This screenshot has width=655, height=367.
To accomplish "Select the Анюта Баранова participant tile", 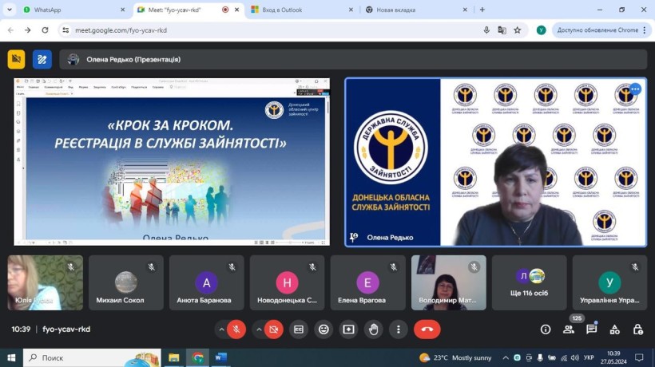I will (206, 282).
